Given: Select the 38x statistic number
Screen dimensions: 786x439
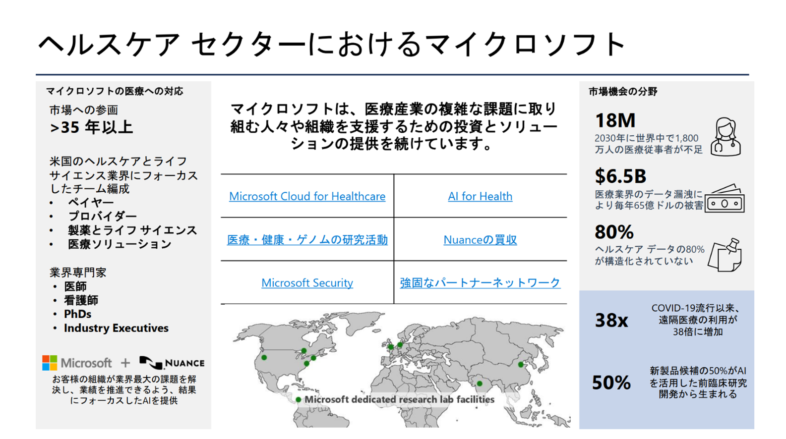Looking at the screenshot, I should click(611, 321).
